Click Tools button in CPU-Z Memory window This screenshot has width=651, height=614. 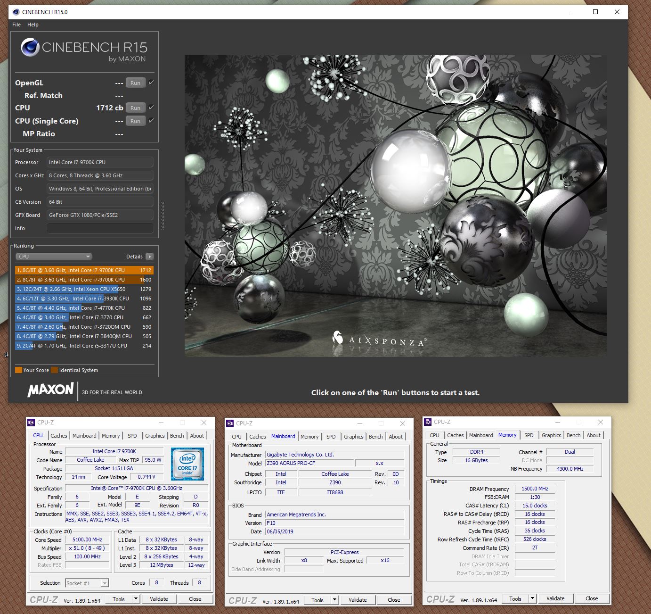[515, 598]
